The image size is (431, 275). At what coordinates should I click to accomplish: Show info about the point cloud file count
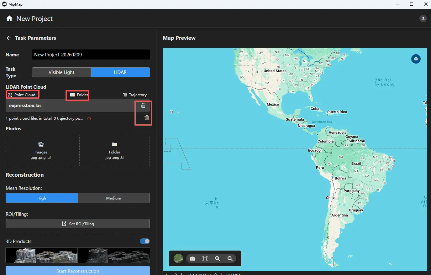point(89,119)
